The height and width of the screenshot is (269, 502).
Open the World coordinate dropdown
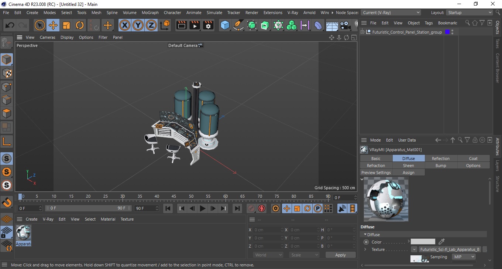coord(268,255)
